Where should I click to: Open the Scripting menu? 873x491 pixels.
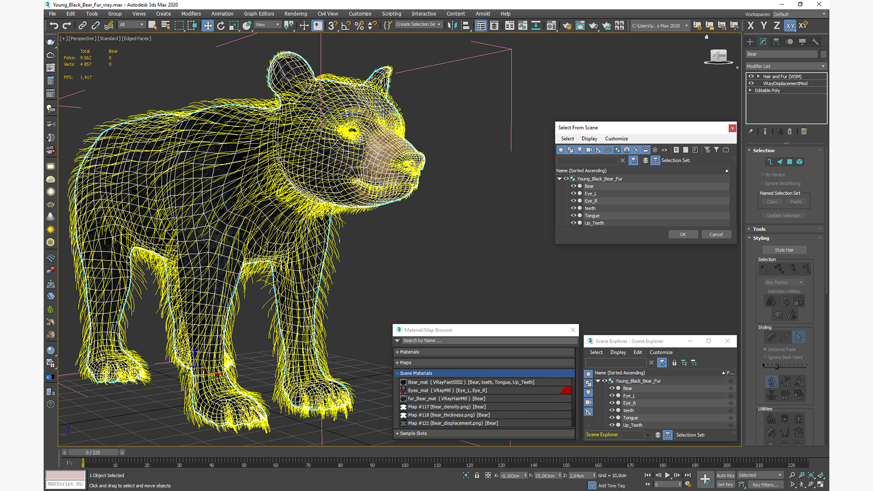[x=391, y=14]
